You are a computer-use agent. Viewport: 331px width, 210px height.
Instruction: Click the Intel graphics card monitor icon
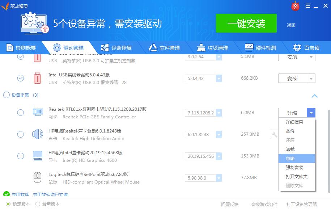pos(38,156)
